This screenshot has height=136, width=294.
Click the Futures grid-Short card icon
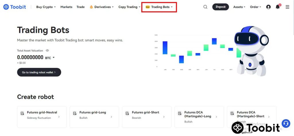pos(127,113)
